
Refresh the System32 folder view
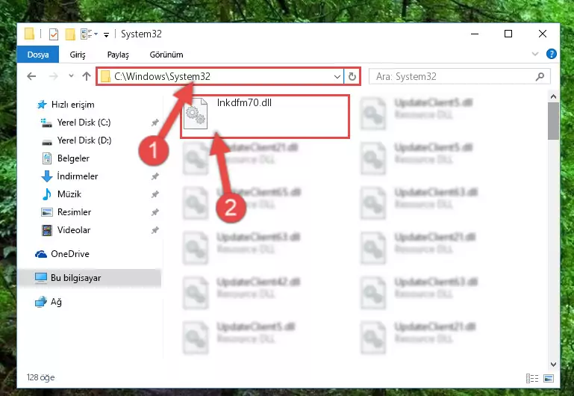(x=352, y=76)
